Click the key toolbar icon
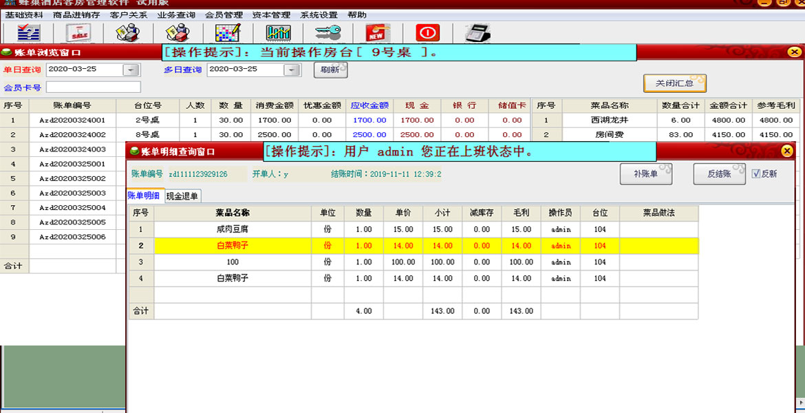Screen dimensions: 805x413 (328, 34)
